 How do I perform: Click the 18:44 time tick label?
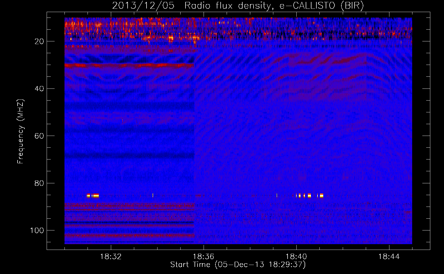pyautogui.click(x=389, y=257)
